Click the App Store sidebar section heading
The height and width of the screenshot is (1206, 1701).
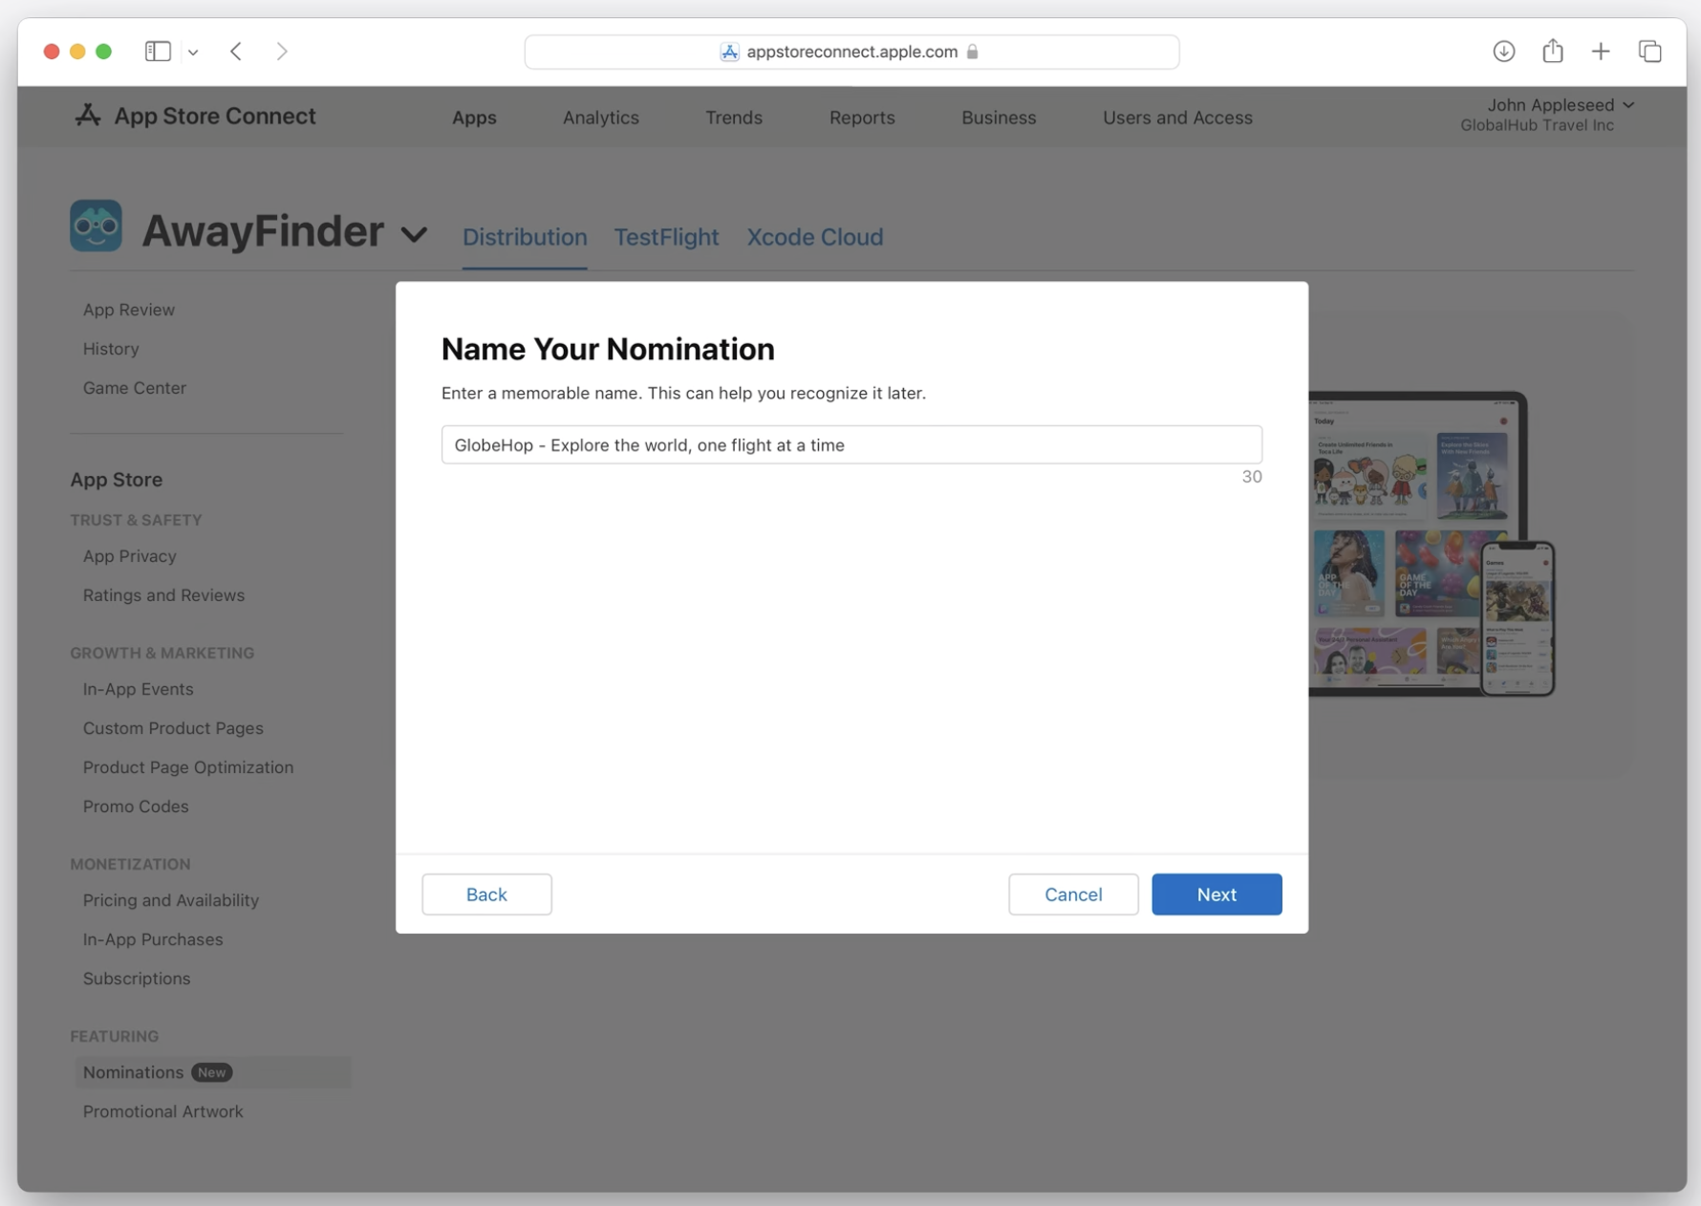click(x=117, y=480)
